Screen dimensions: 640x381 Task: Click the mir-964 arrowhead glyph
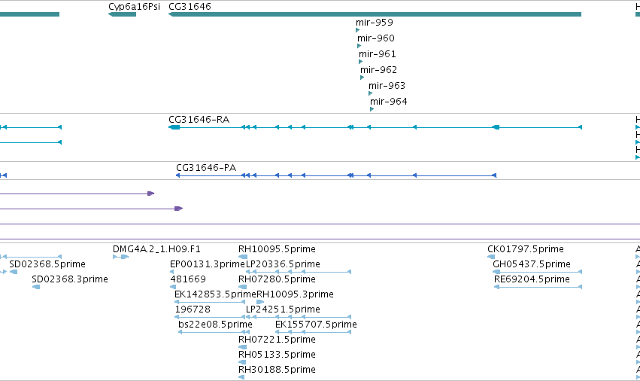(372, 109)
